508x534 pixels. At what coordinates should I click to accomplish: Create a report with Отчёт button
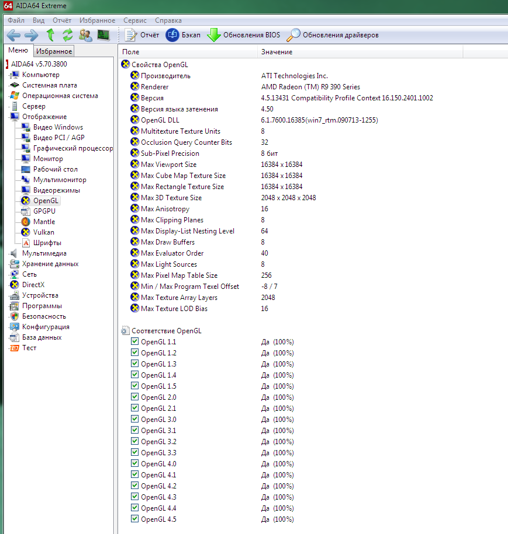142,35
